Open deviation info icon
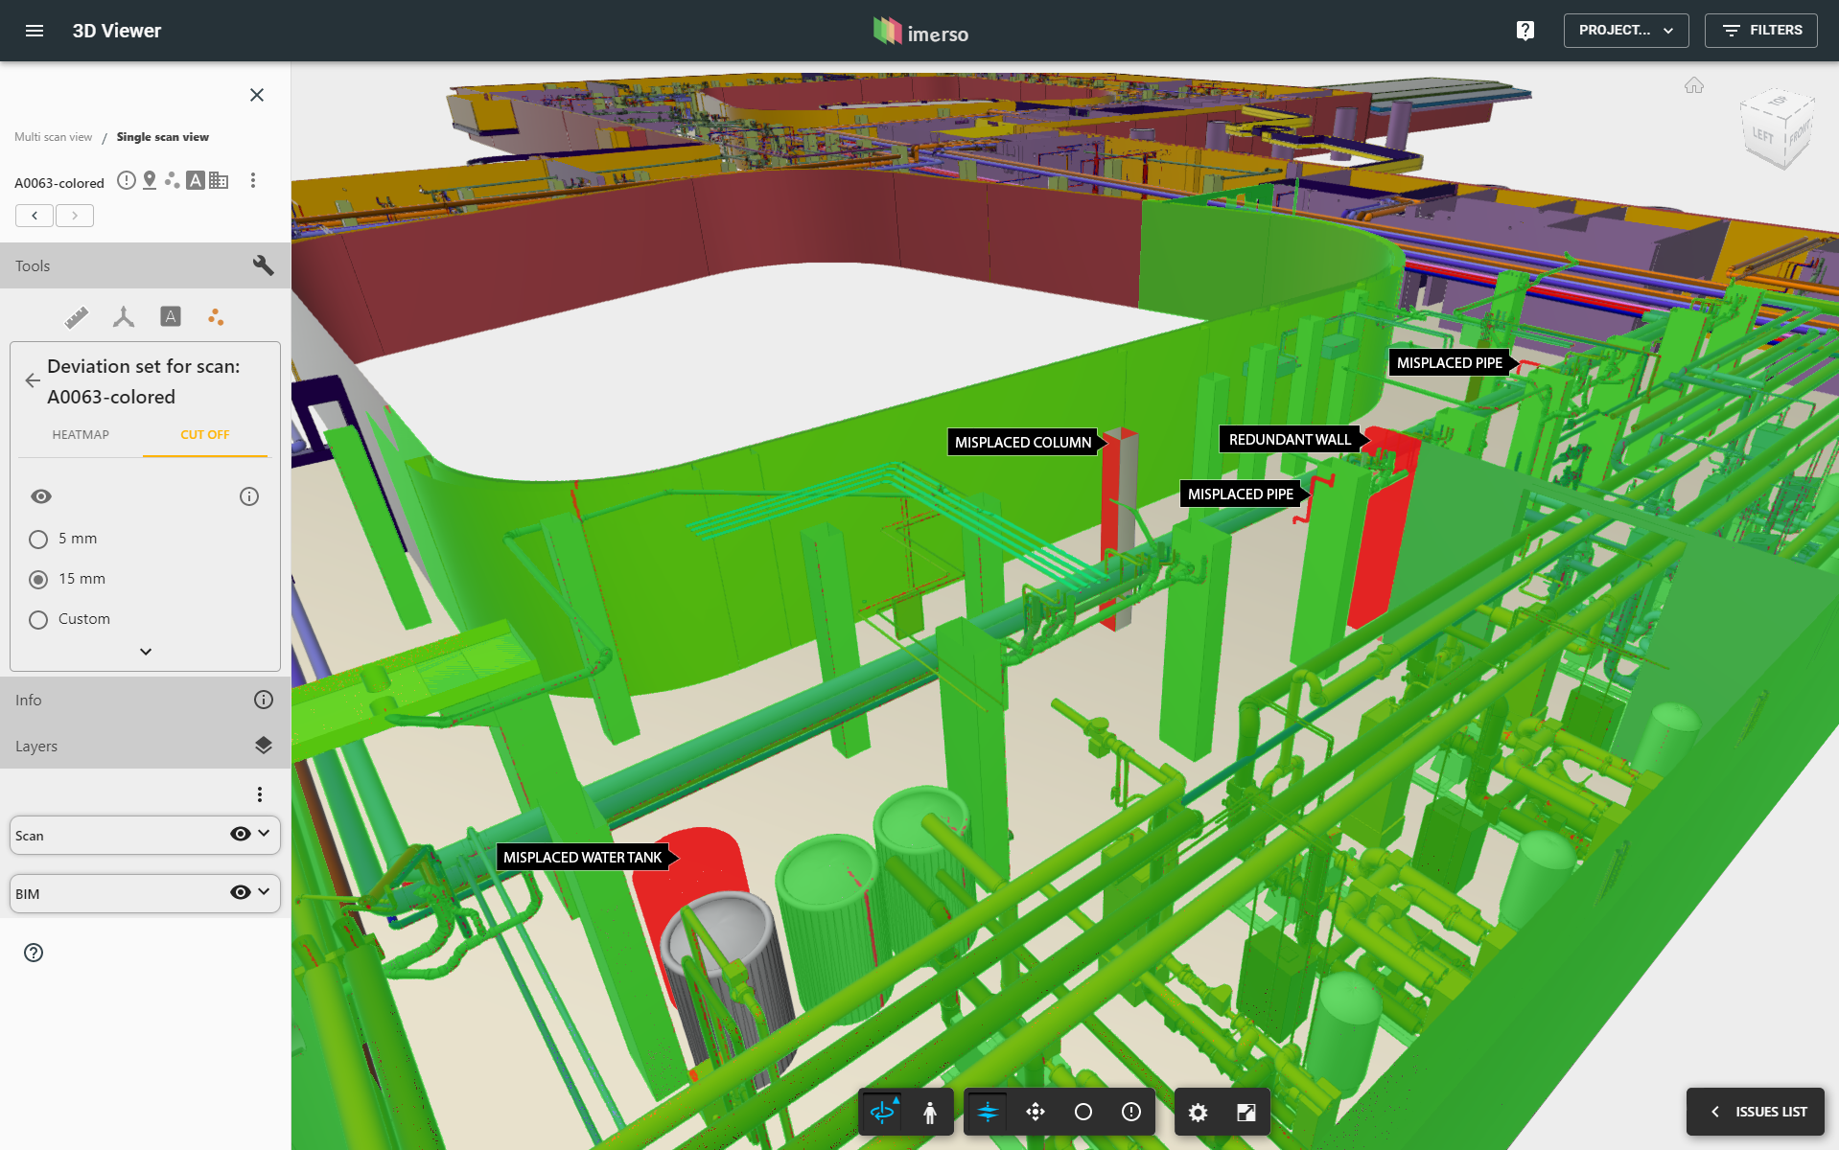This screenshot has height=1150, width=1839. point(249,496)
